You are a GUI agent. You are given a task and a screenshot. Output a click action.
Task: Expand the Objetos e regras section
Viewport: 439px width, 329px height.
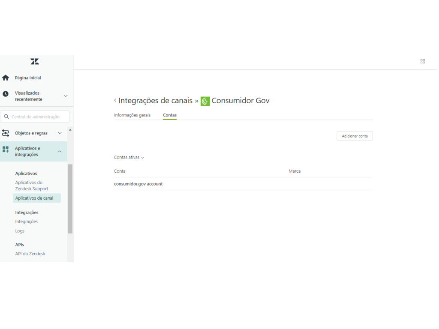(x=60, y=133)
